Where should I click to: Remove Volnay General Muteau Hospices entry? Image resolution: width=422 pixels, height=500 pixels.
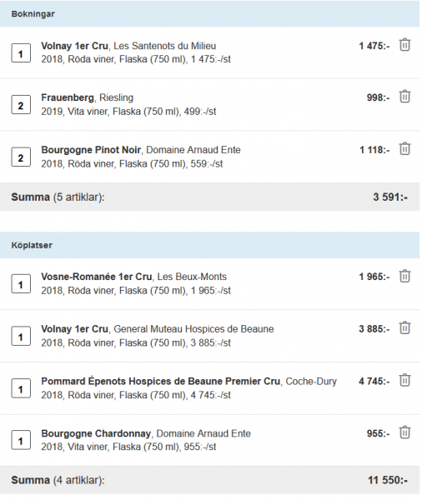coord(404,328)
